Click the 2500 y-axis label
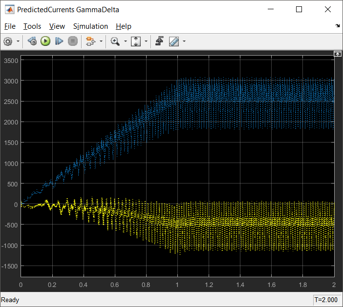Image resolution: width=343 pixels, height=307 pixels. [11, 102]
